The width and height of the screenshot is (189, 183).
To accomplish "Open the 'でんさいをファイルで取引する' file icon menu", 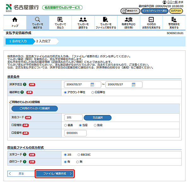I will [x=106, y=22].
